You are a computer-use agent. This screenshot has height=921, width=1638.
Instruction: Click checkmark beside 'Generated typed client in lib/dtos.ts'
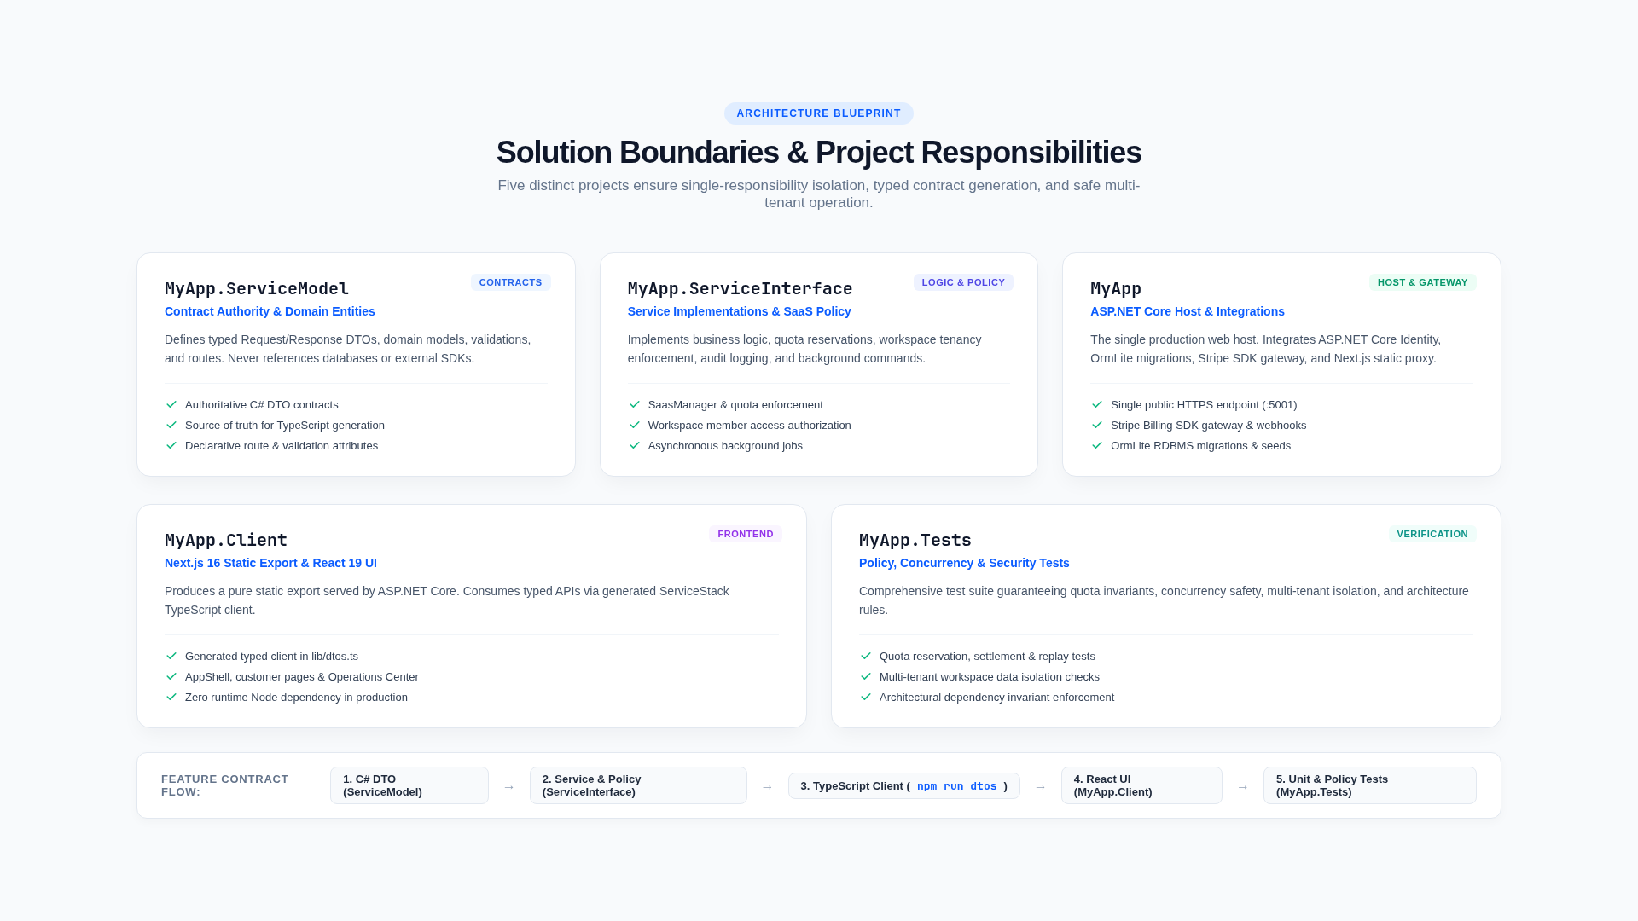171,656
